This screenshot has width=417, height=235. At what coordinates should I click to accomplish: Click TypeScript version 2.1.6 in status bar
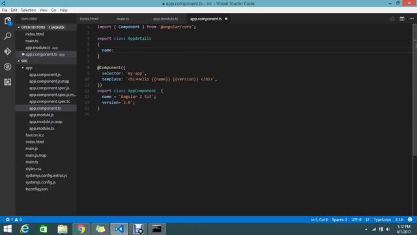pyautogui.click(x=399, y=219)
